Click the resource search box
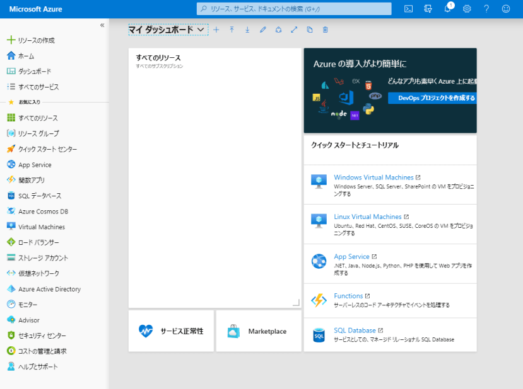 294,9
